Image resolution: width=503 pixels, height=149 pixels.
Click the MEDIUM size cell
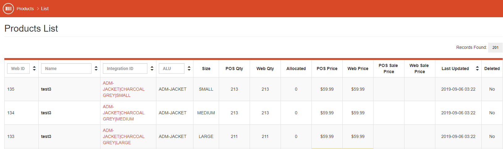[x=206, y=113]
